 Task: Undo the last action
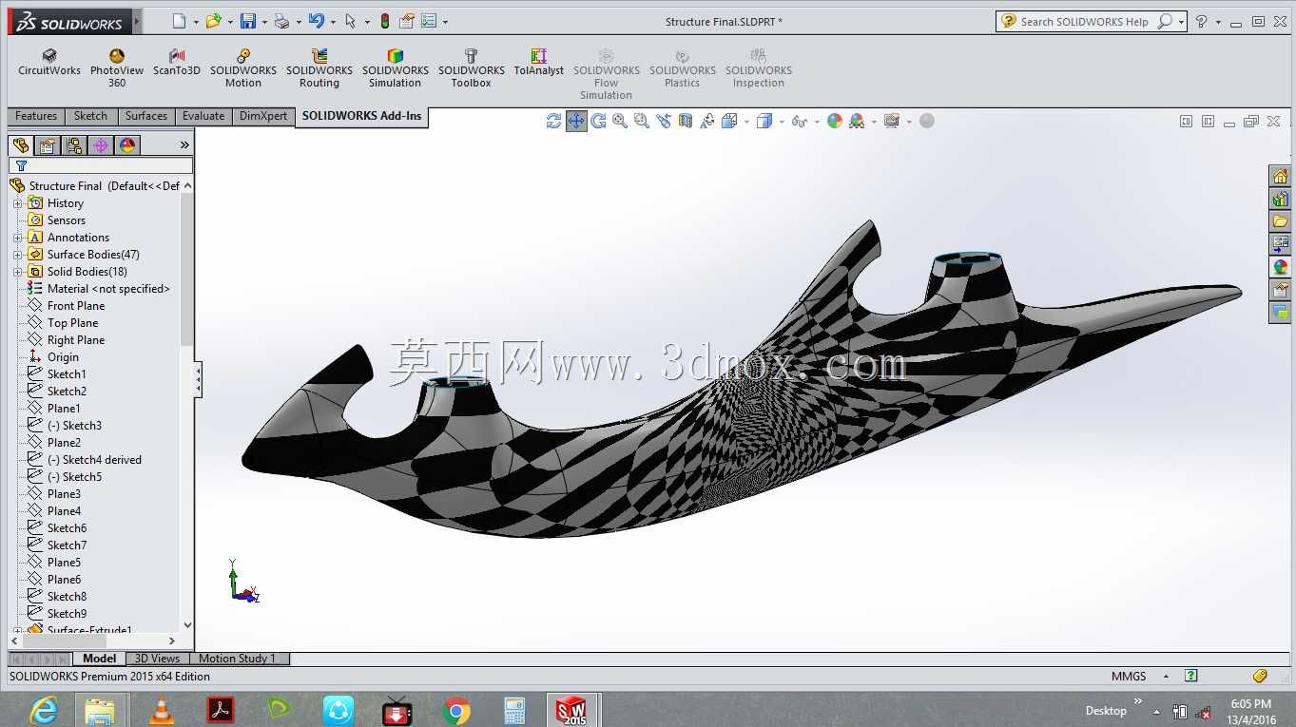point(317,21)
